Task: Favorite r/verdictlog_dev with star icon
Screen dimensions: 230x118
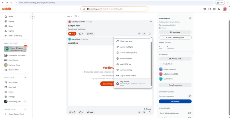Action: 25,101
